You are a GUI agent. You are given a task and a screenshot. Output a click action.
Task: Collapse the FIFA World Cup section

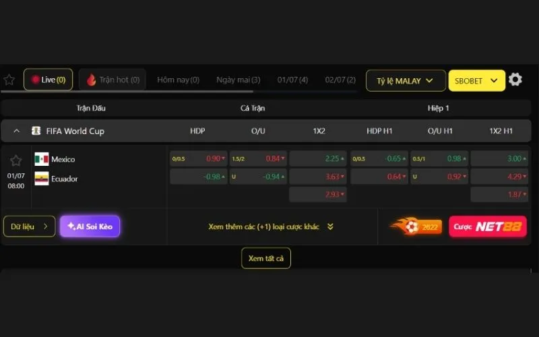tap(16, 131)
